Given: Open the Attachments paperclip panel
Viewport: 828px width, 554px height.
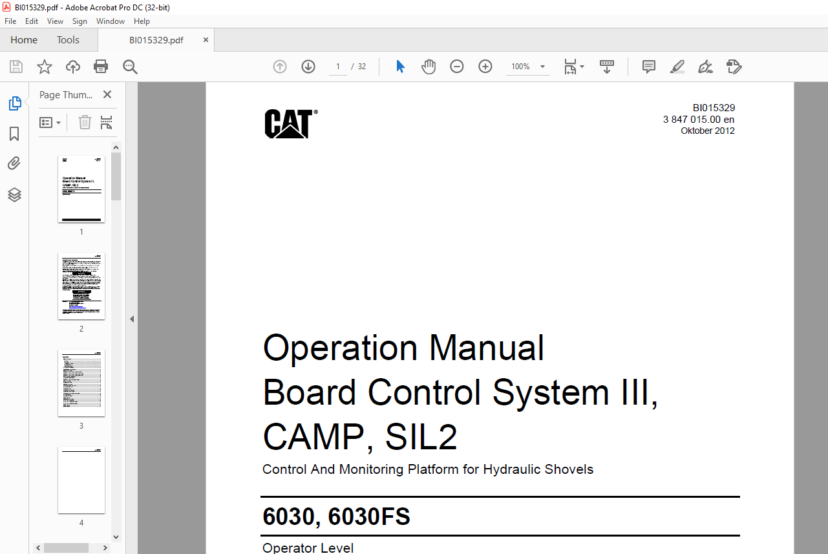Looking at the screenshot, I should (x=14, y=164).
